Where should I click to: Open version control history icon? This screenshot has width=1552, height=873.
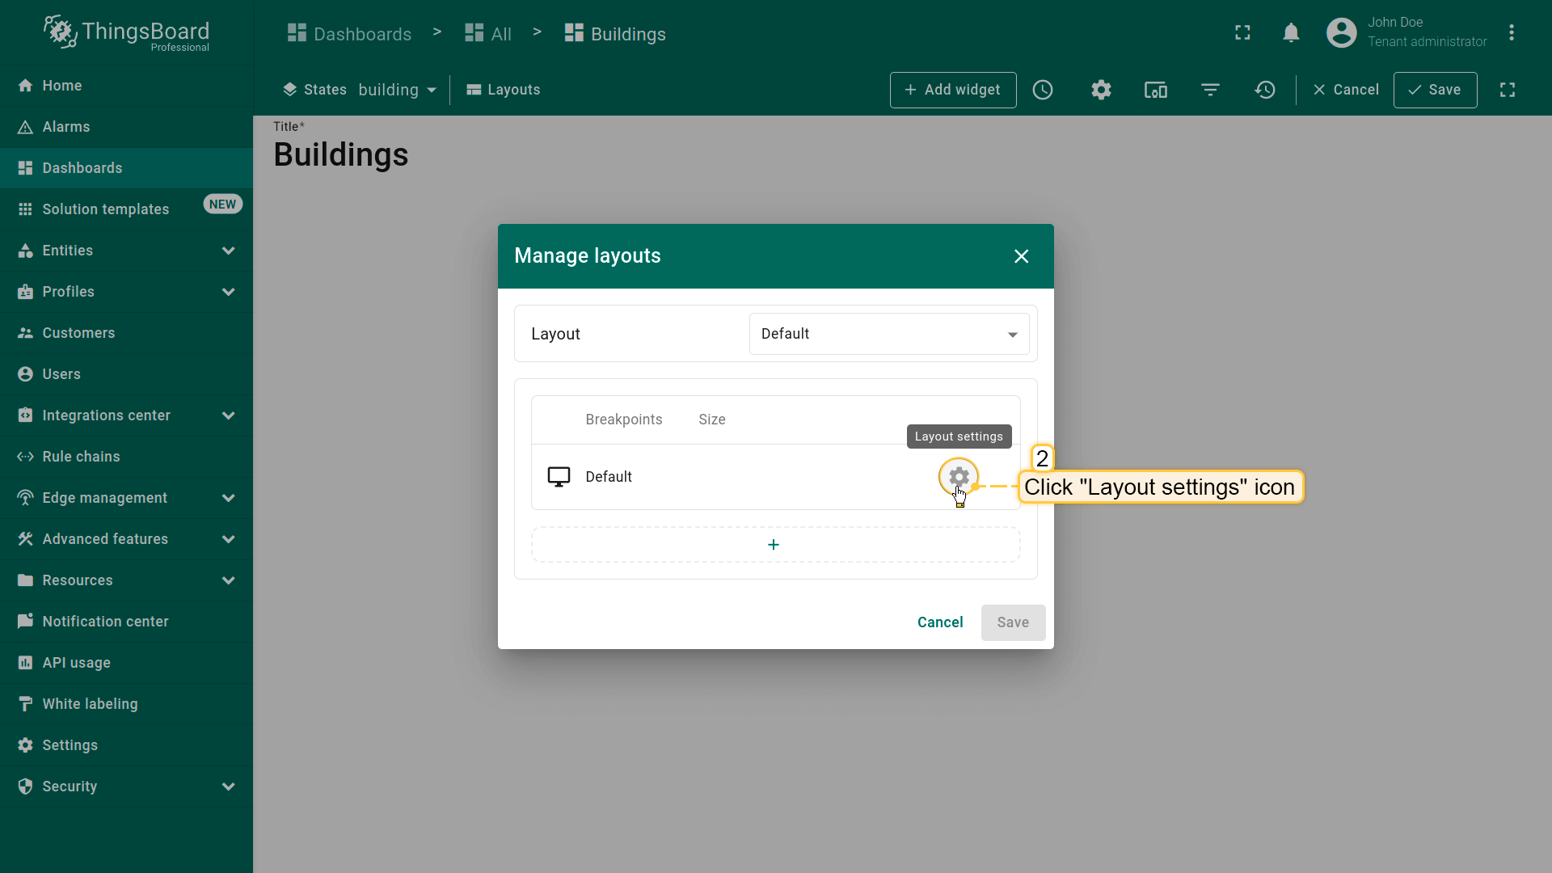pos(1265,90)
